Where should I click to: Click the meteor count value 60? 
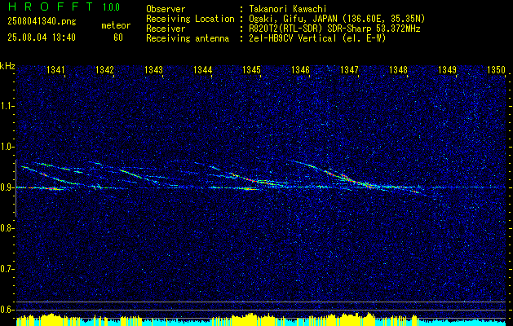[x=118, y=37]
